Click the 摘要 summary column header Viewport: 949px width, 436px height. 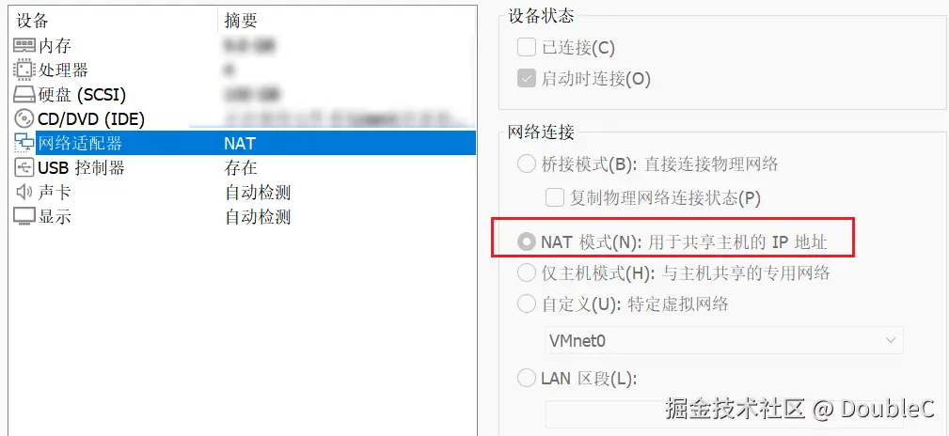tap(241, 21)
